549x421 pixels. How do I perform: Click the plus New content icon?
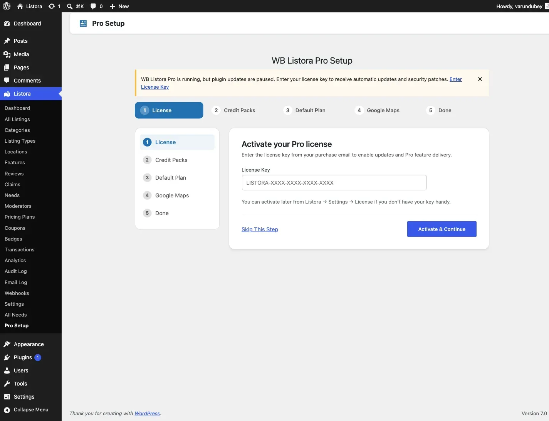point(112,6)
